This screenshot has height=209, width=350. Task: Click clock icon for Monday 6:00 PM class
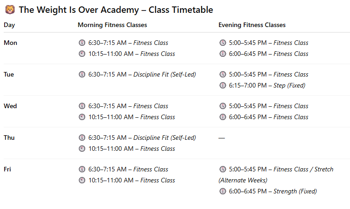click(223, 54)
